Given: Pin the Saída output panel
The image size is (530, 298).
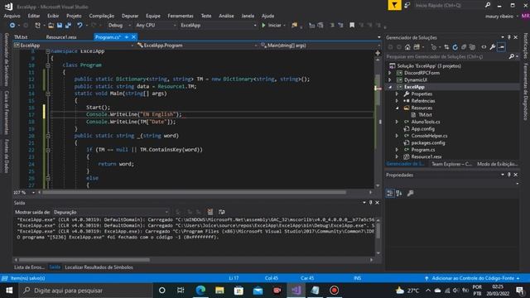Looking at the screenshot, I should (x=371, y=202).
